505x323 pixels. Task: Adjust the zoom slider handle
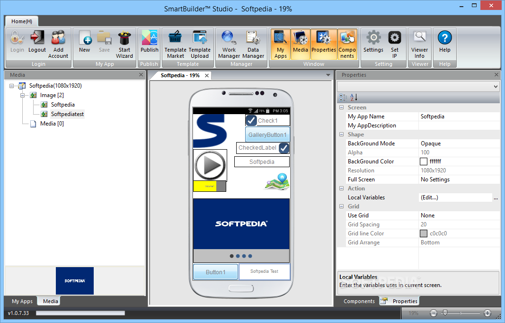coord(445,313)
